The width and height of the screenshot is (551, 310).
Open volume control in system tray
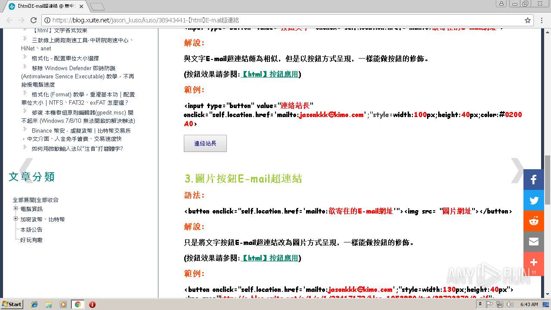point(509,304)
